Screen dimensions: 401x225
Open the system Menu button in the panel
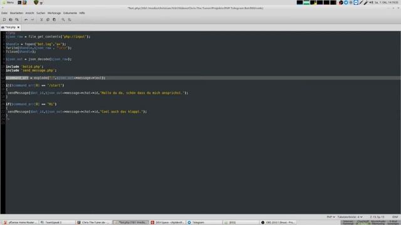pyautogui.click(x=8, y=2)
